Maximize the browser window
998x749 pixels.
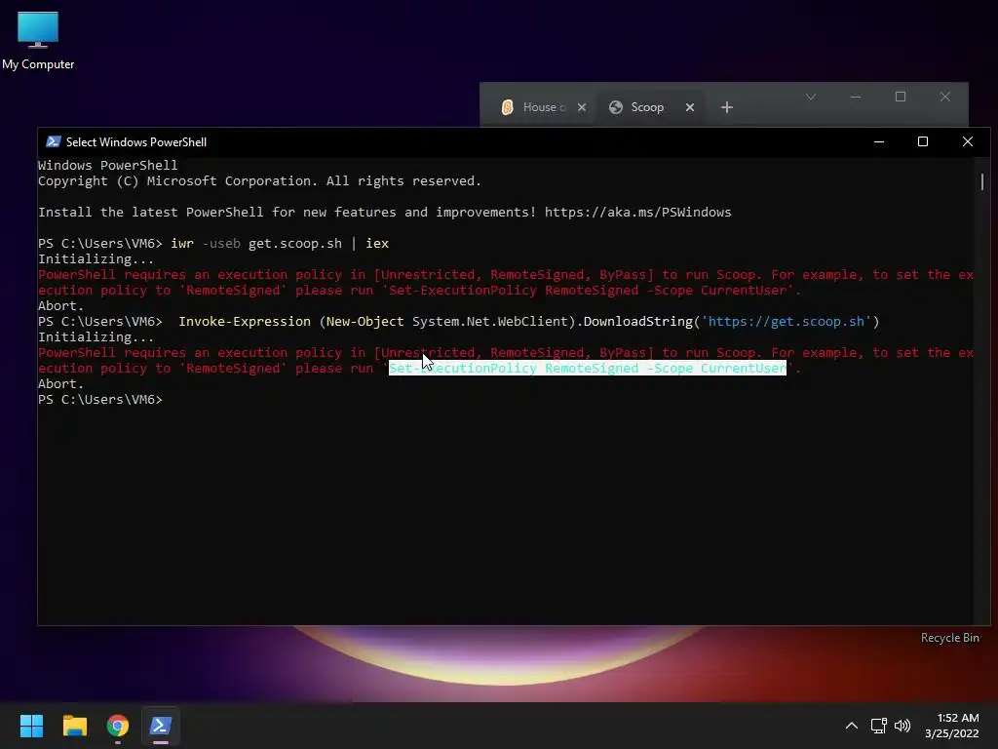tap(900, 97)
